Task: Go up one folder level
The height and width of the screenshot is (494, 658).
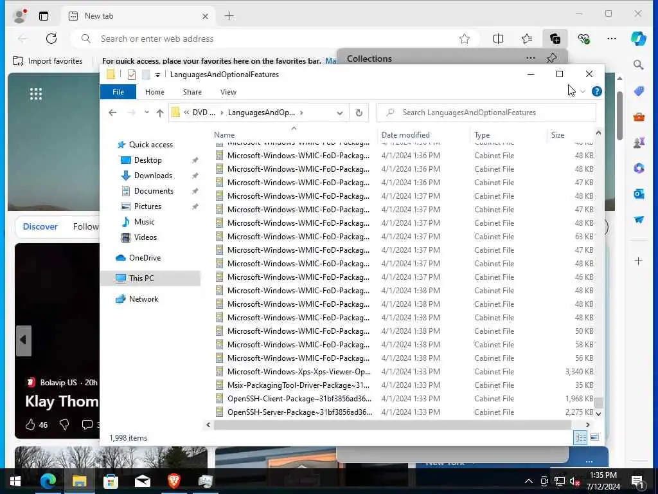Action: [x=160, y=113]
